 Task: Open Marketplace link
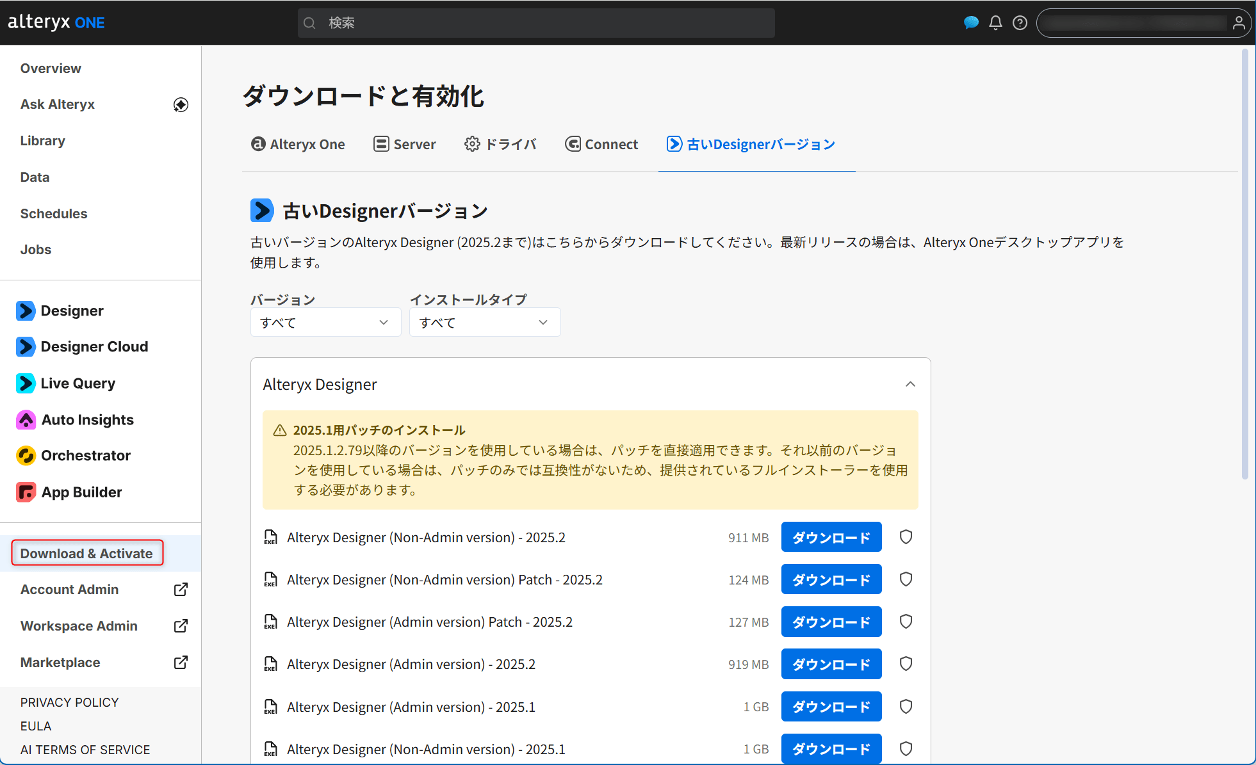[x=60, y=663]
